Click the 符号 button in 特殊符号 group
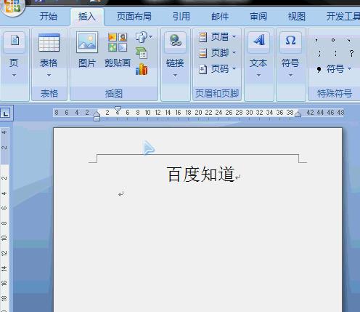The image size is (360, 312). [334, 69]
